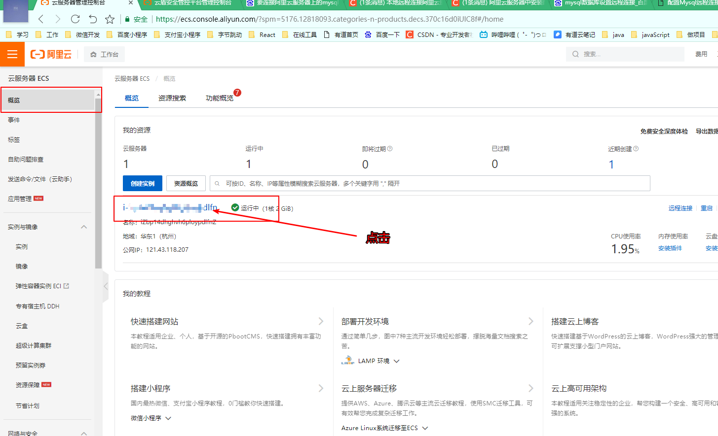Screen dimensions: 718x436
Task: Click the Aliyun logo
Action: tap(51, 54)
